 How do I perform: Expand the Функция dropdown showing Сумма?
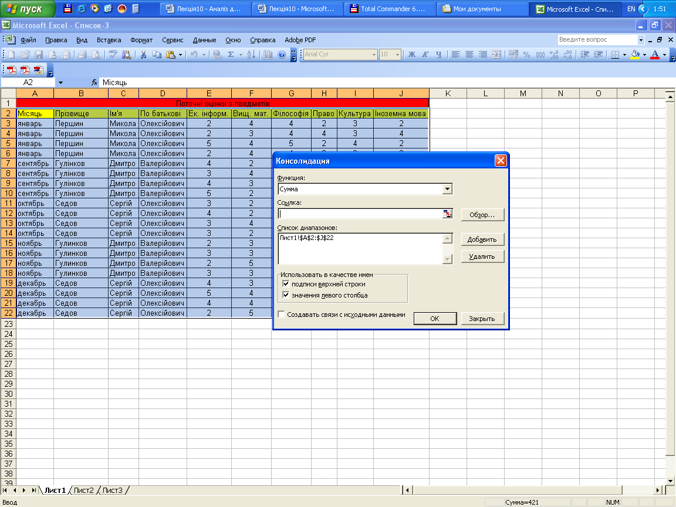[x=447, y=189]
